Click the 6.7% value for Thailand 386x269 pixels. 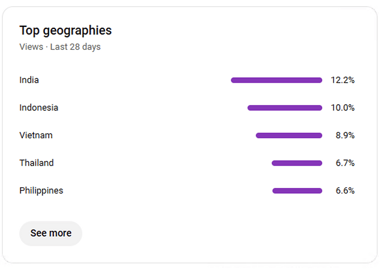pyautogui.click(x=345, y=163)
